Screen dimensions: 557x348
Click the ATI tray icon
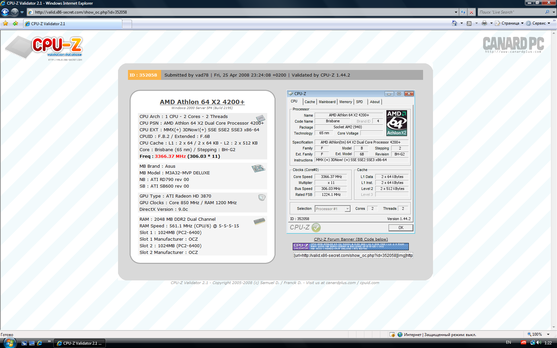click(x=524, y=343)
